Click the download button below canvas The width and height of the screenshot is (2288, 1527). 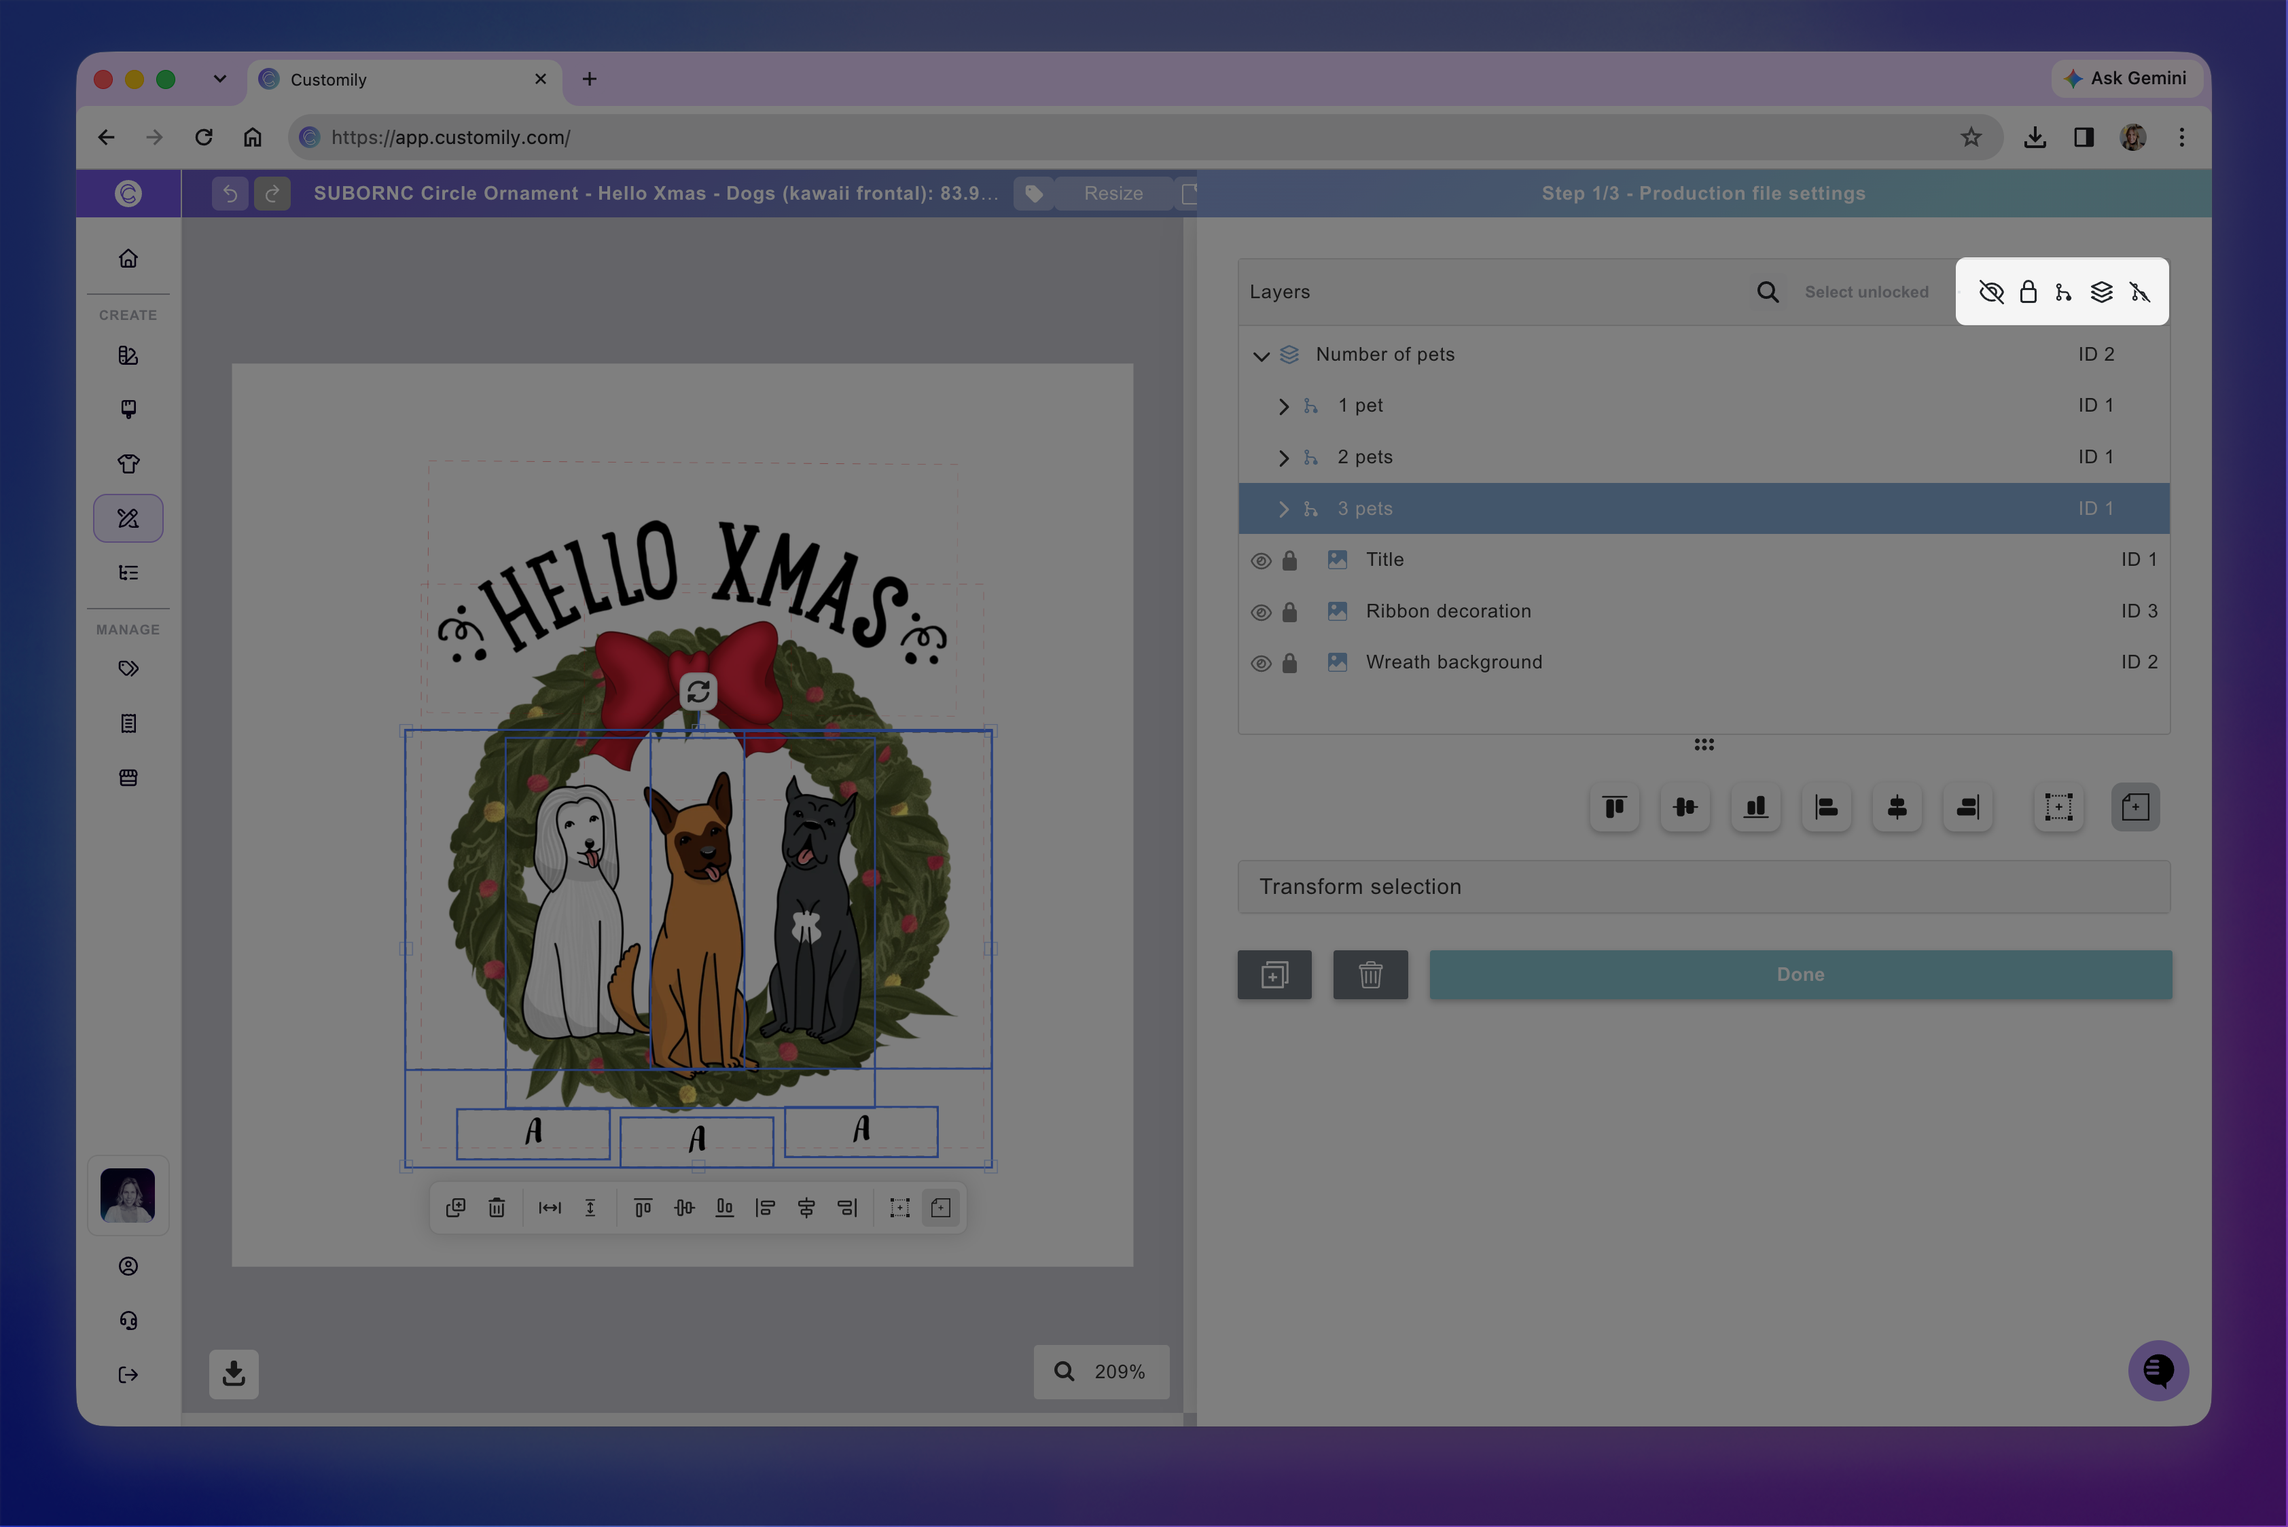click(x=234, y=1373)
